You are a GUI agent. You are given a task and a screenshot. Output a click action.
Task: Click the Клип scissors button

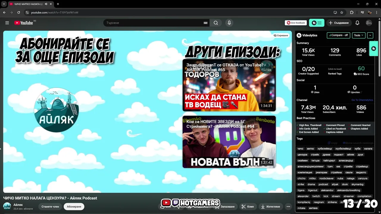(248, 207)
